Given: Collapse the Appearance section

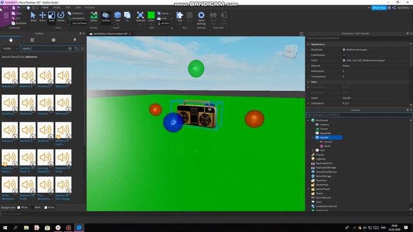Looking at the screenshot, I should pos(308,44).
